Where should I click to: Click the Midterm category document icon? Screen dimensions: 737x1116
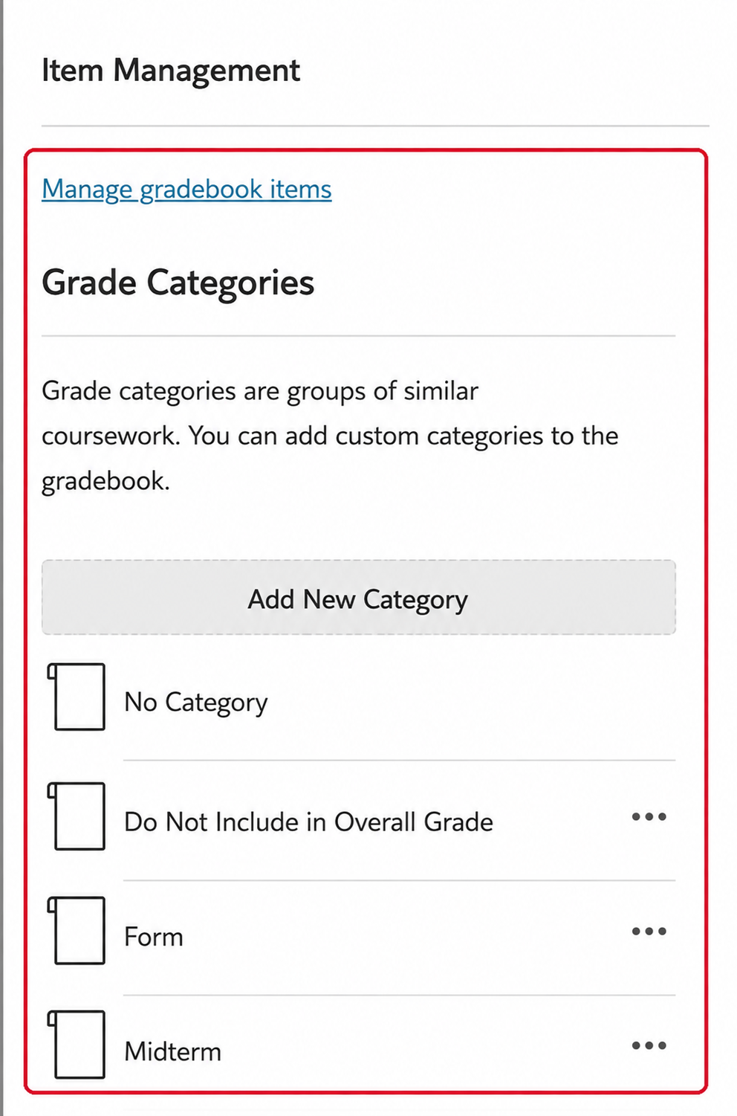[77, 1045]
